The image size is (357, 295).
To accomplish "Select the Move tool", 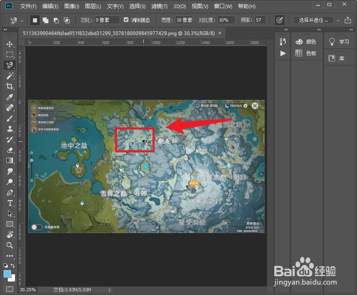I will tap(9, 44).
